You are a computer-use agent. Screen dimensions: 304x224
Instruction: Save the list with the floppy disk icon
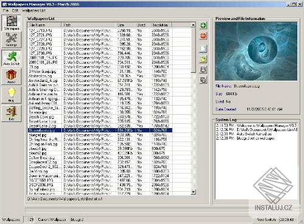(x=203, y=70)
